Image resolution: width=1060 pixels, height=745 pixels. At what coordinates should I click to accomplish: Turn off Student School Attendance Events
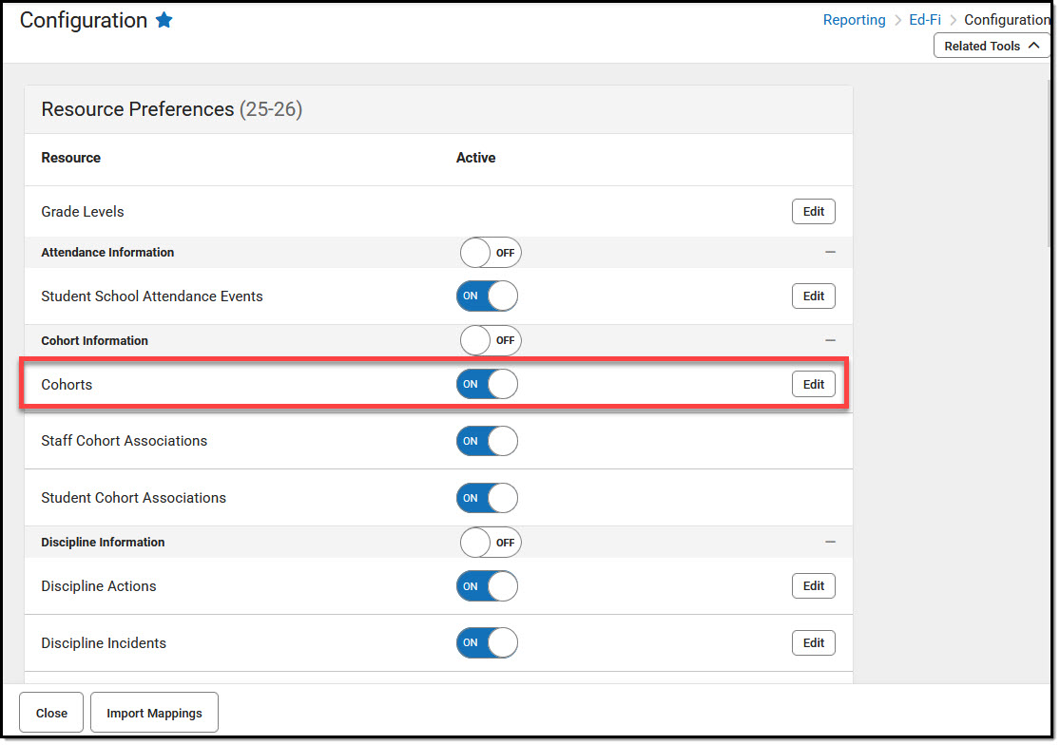tap(487, 296)
